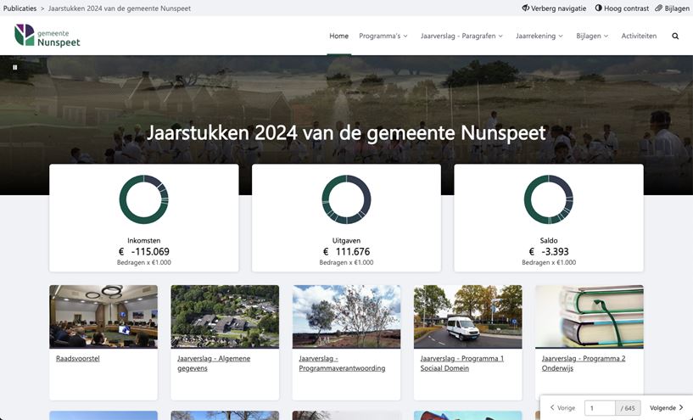Open the Bijlagen dropdown in main navigation
This screenshot has width=693, height=420.
(x=592, y=36)
